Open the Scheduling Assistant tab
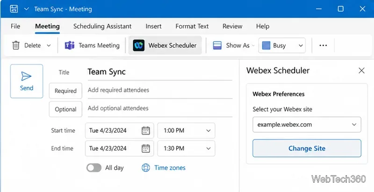The image size is (374, 192). coord(102,26)
